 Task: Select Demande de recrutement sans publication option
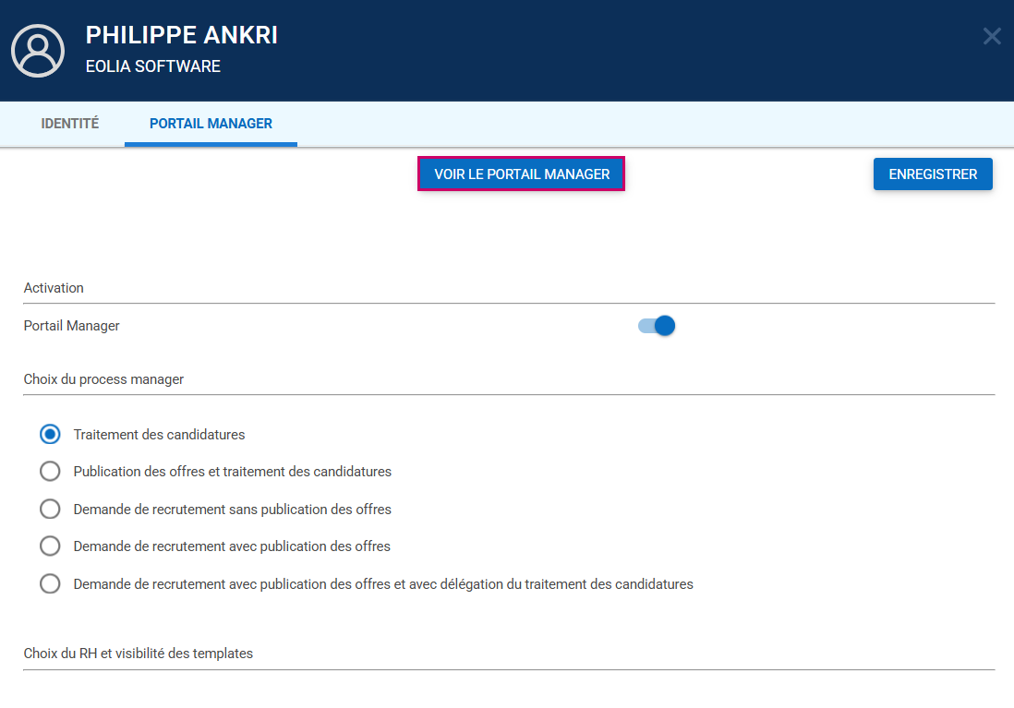coord(50,510)
